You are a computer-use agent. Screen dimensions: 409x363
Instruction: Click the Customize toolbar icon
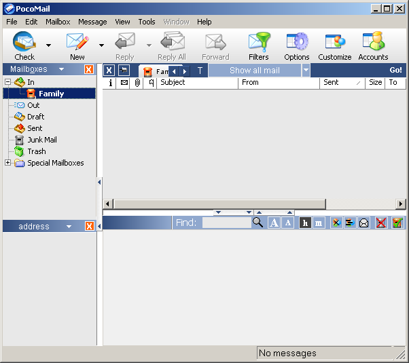[334, 42]
